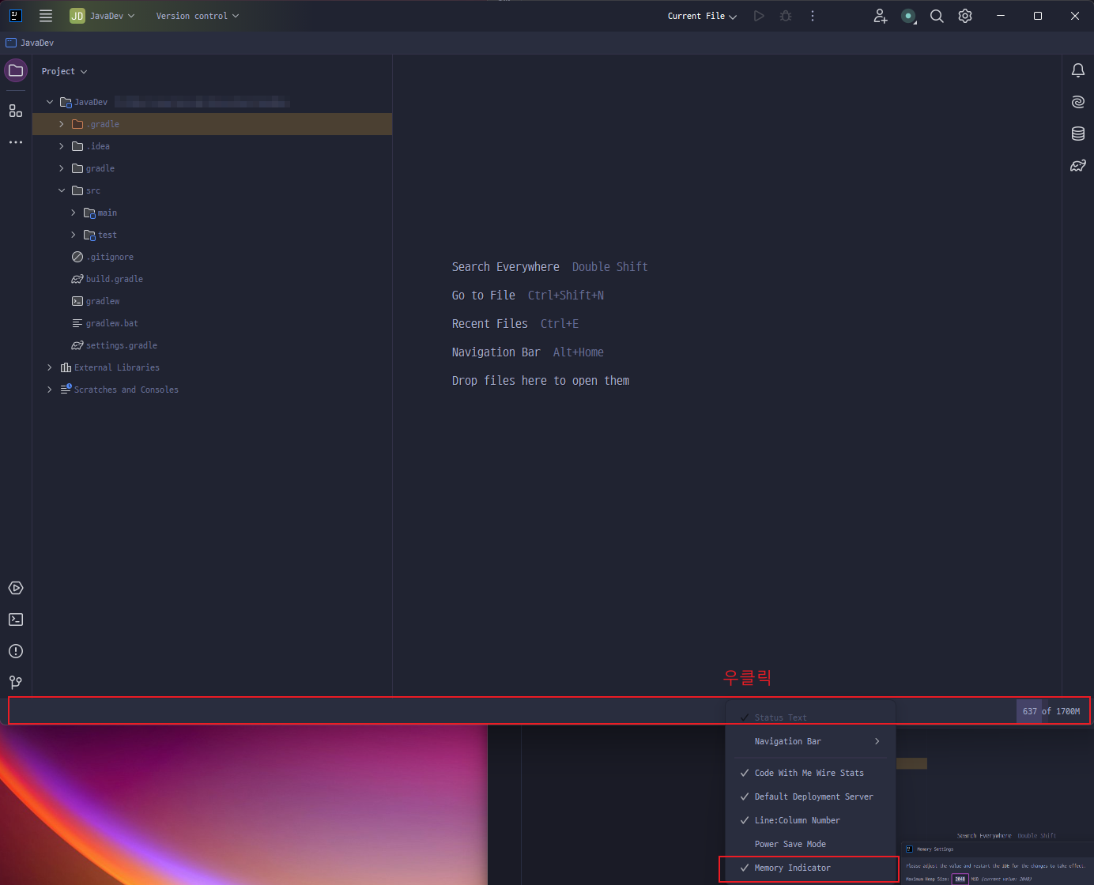This screenshot has width=1094, height=885.
Task: Open the Git version control tool icon
Action: [16, 682]
